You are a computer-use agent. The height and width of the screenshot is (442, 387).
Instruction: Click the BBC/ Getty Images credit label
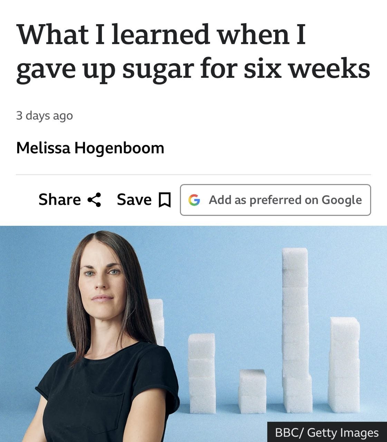[327, 432]
